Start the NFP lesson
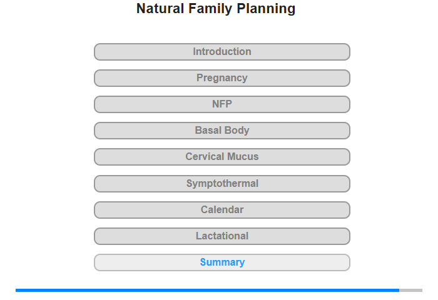The height and width of the screenshot is (300, 438). tap(222, 104)
